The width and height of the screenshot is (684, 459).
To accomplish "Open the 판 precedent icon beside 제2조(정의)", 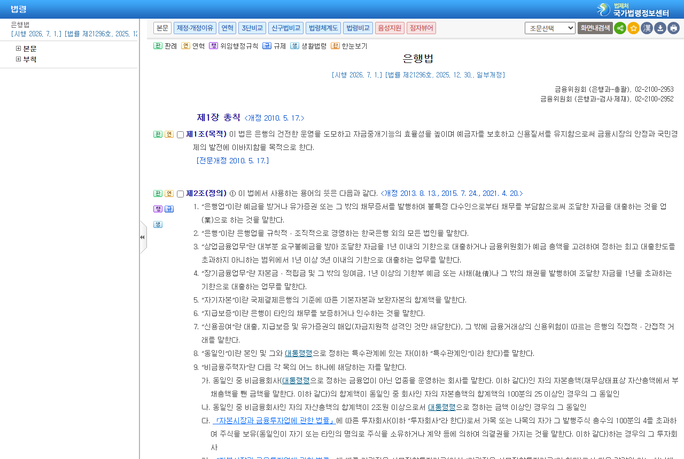I will [x=158, y=193].
